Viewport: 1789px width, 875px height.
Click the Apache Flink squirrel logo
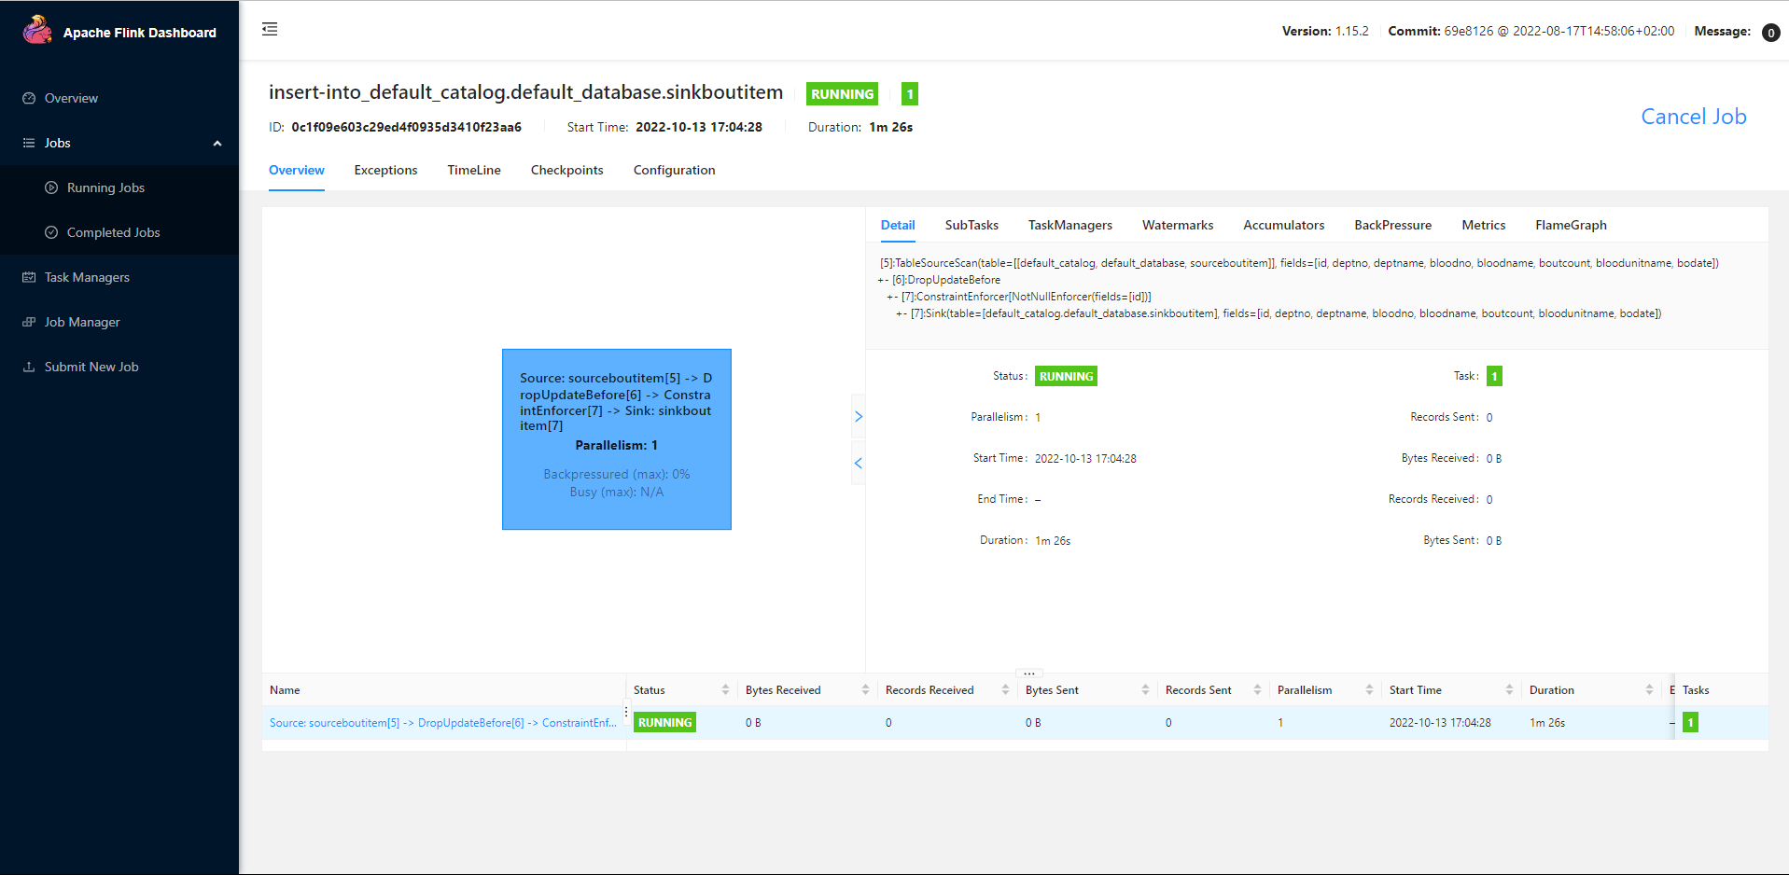[37, 30]
